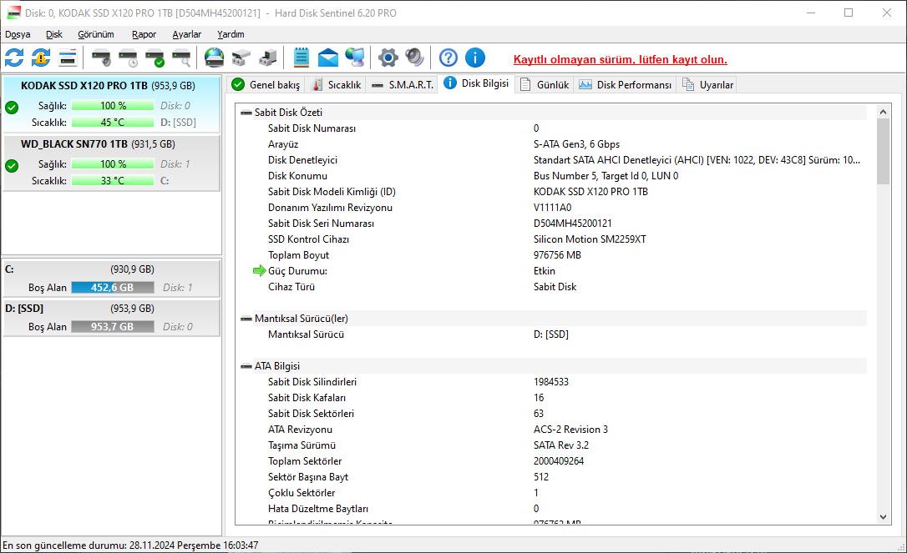The image size is (907, 553).
Task: Click the first gray network drive toolbar icon
Action: pyautogui.click(x=241, y=58)
